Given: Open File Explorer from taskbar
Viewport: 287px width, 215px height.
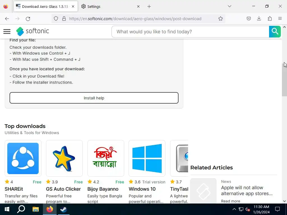Looking at the screenshot, I should pyautogui.click(x=36, y=209).
